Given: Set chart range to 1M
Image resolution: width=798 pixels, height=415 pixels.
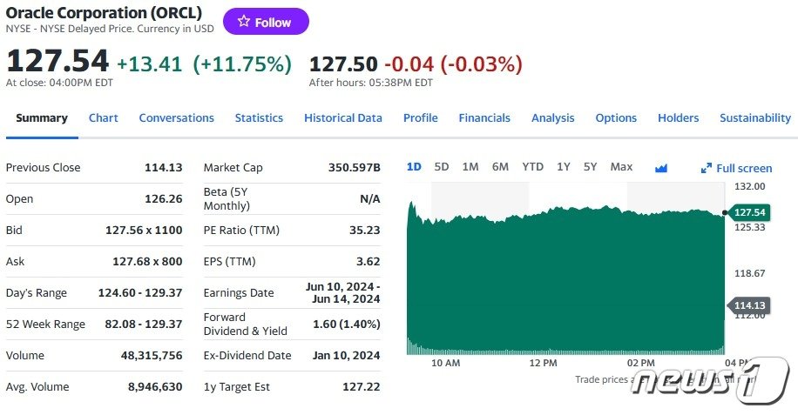Looking at the screenshot, I should coord(470,166).
